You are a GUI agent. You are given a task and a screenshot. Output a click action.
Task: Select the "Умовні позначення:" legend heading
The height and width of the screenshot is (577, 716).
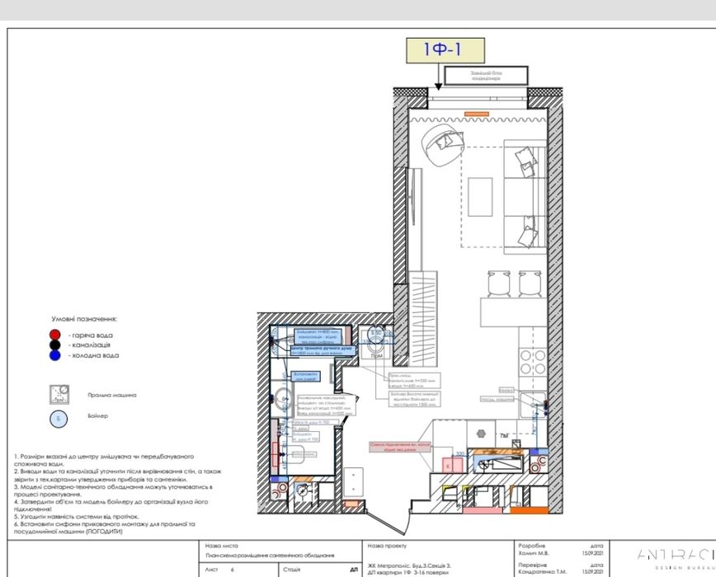point(84,319)
